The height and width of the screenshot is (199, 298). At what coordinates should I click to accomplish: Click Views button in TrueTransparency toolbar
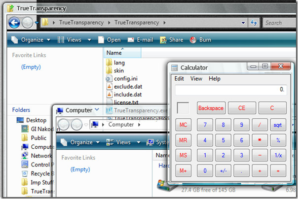pyautogui.click(x=70, y=40)
